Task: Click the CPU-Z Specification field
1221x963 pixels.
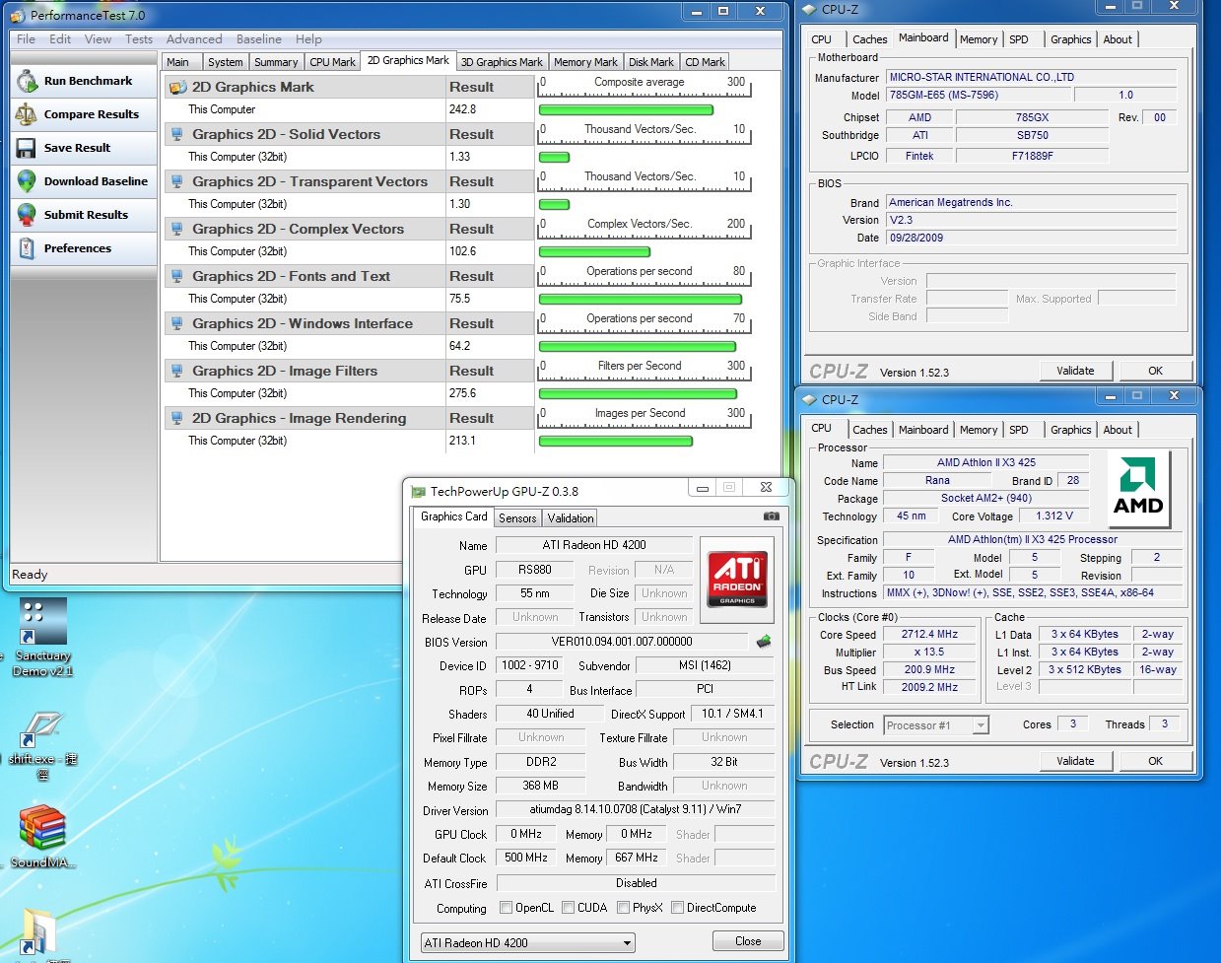Action: tap(1033, 539)
